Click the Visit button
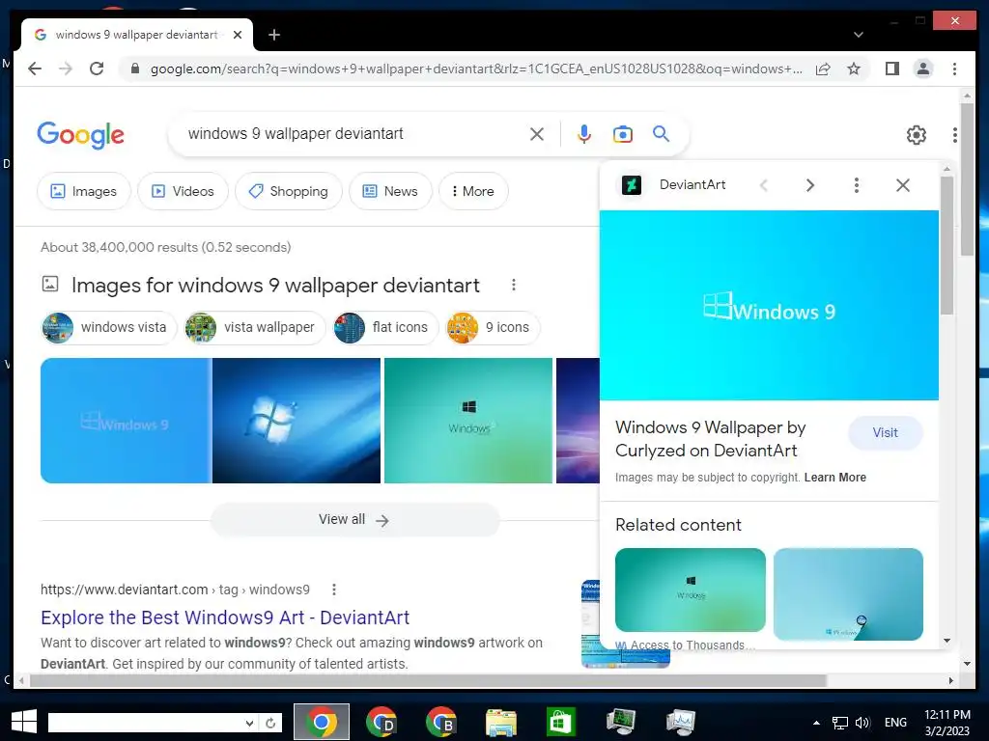Screen dimensions: 989x741 tap(885, 433)
